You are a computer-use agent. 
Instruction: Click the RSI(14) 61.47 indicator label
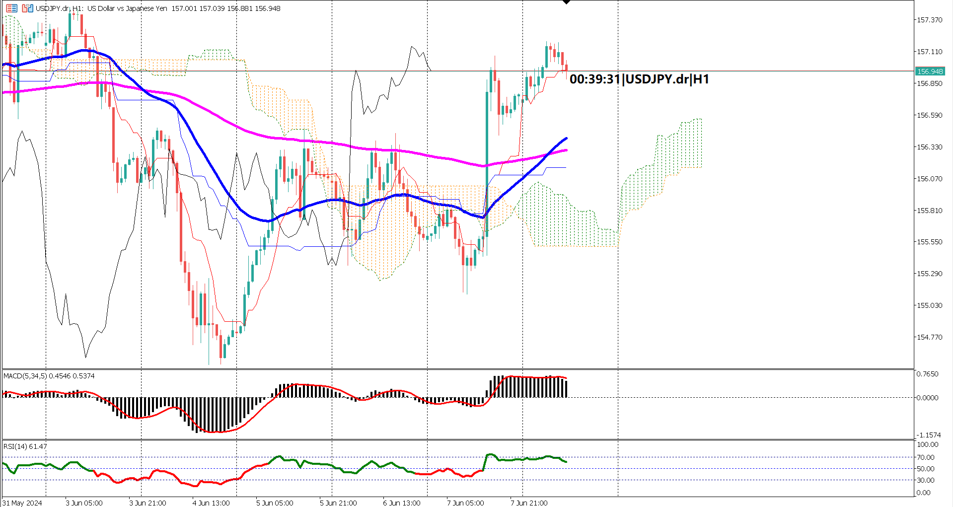24,446
